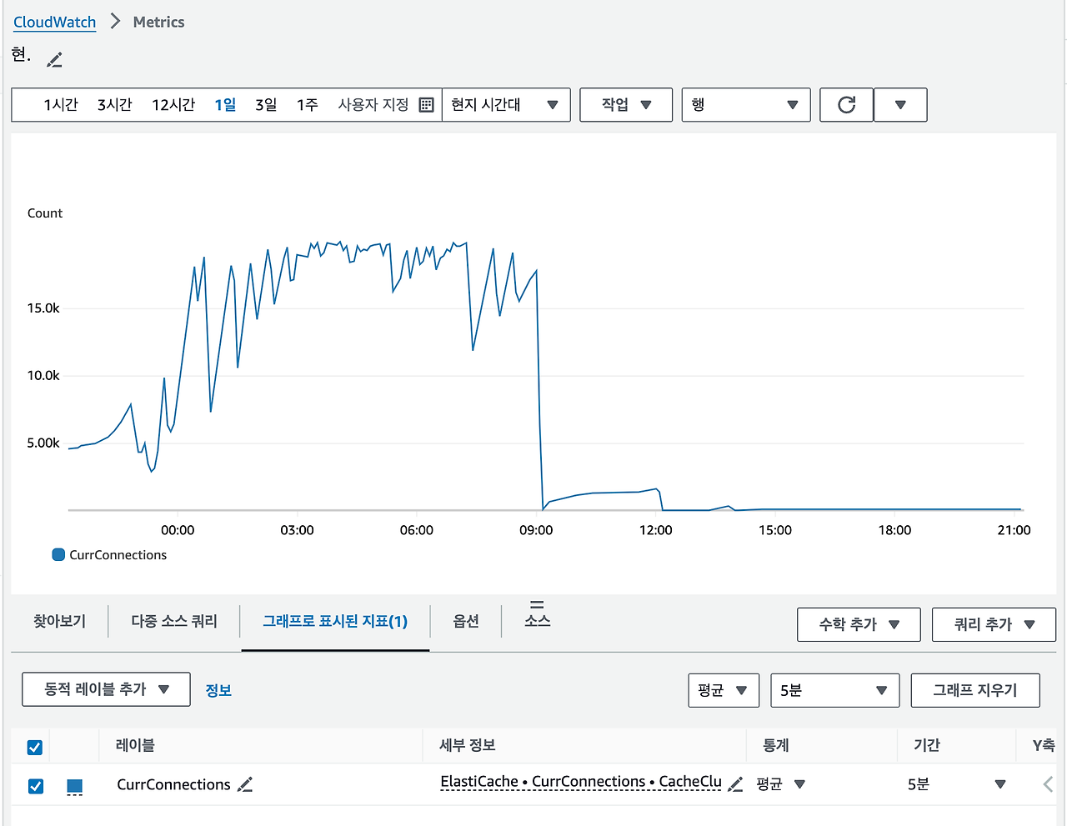This screenshot has height=826, width=1067.
Task: Switch to the 다중 소스 쿼리 tab
Action: point(174,621)
